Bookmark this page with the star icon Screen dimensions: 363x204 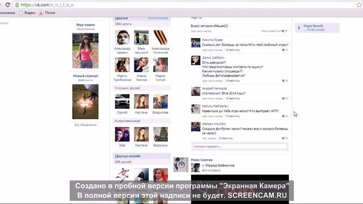click(359, 5)
